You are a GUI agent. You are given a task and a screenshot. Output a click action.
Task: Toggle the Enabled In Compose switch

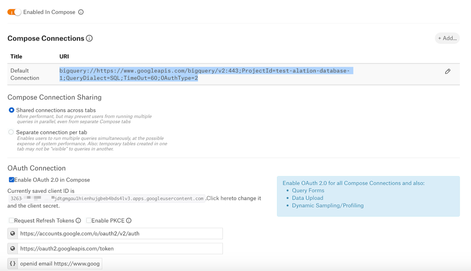[x=14, y=12]
